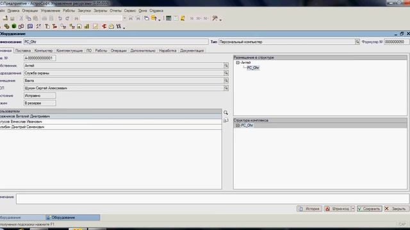Click the История button
This screenshot has height=230, width=410.
click(x=309, y=209)
